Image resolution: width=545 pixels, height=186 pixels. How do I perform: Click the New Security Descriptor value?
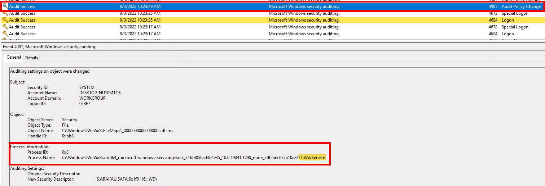point(127,179)
